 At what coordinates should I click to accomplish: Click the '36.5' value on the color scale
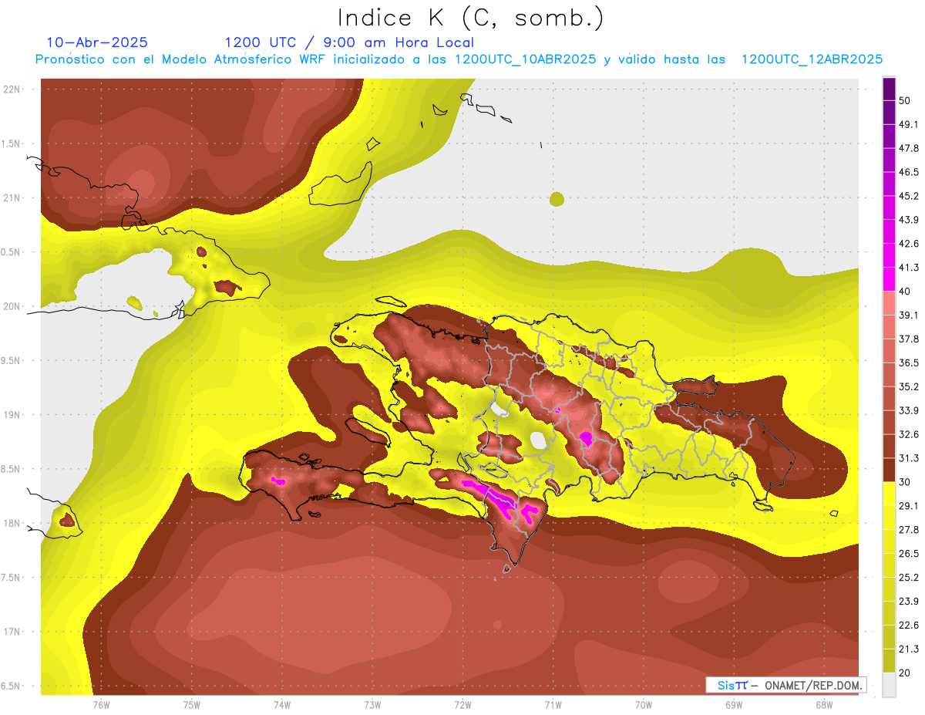[909, 363]
